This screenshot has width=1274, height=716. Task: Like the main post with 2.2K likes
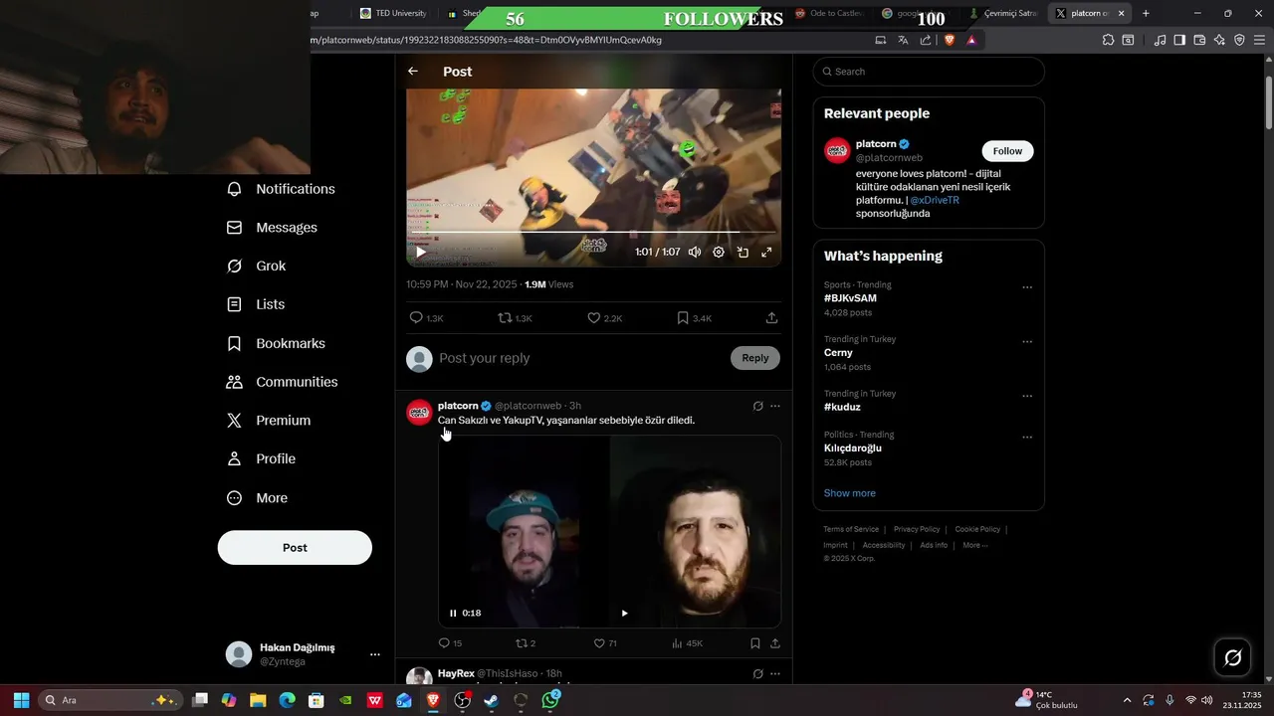[604, 318]
